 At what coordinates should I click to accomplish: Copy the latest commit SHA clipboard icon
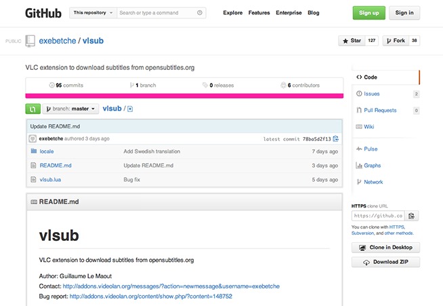336,138
